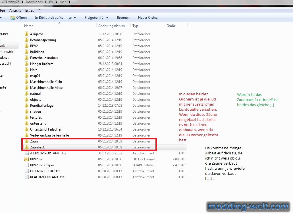Click the Maschinenhalle Klein folder icon
The width and height of the screenshot is (293, 214).
pos(26,82)
